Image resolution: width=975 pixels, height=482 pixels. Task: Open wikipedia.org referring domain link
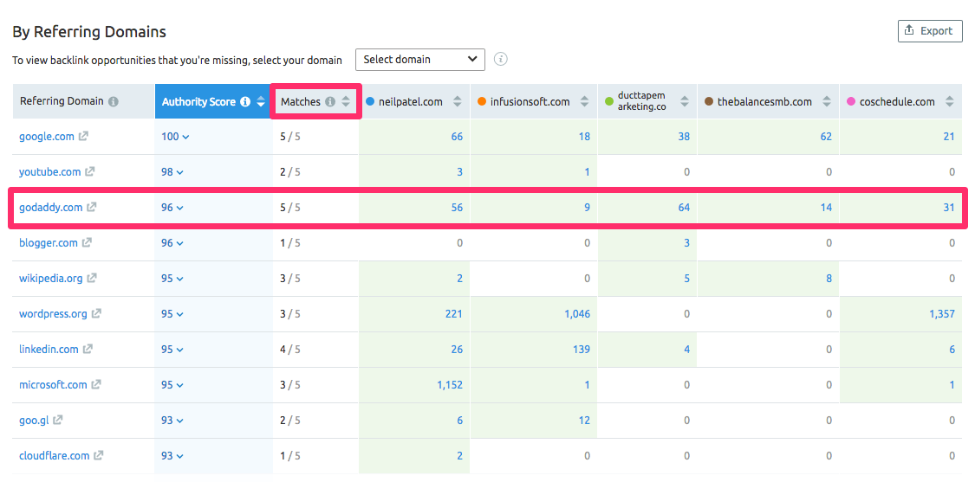point(51,279)
